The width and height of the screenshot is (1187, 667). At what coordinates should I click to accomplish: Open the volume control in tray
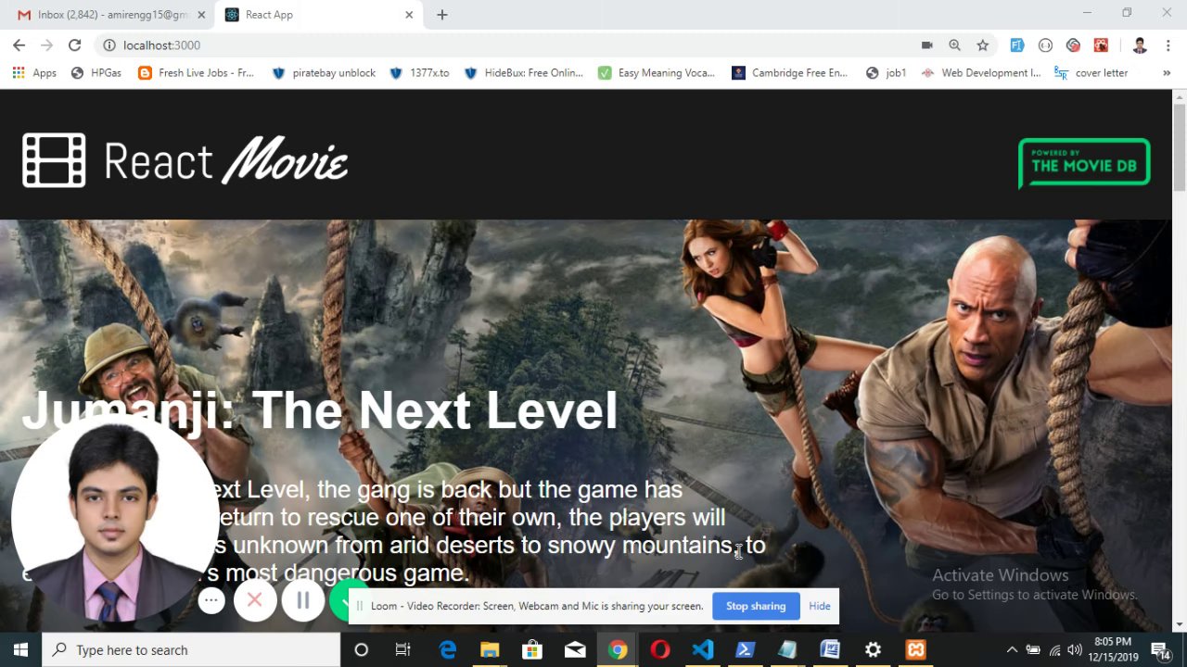click(x=1075, y=649)
